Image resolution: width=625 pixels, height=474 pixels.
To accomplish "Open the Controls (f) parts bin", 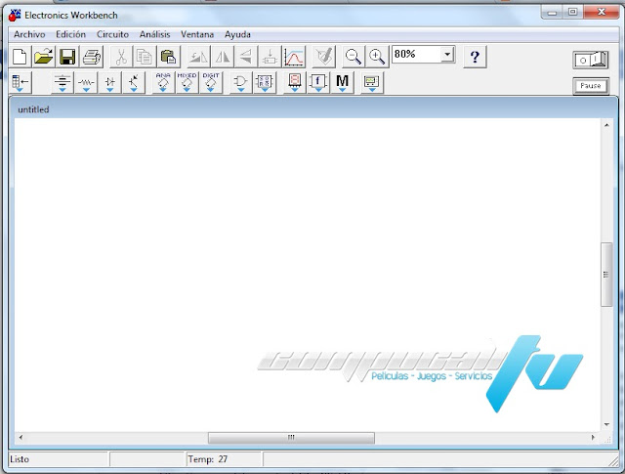I will (x=318, y=83).
